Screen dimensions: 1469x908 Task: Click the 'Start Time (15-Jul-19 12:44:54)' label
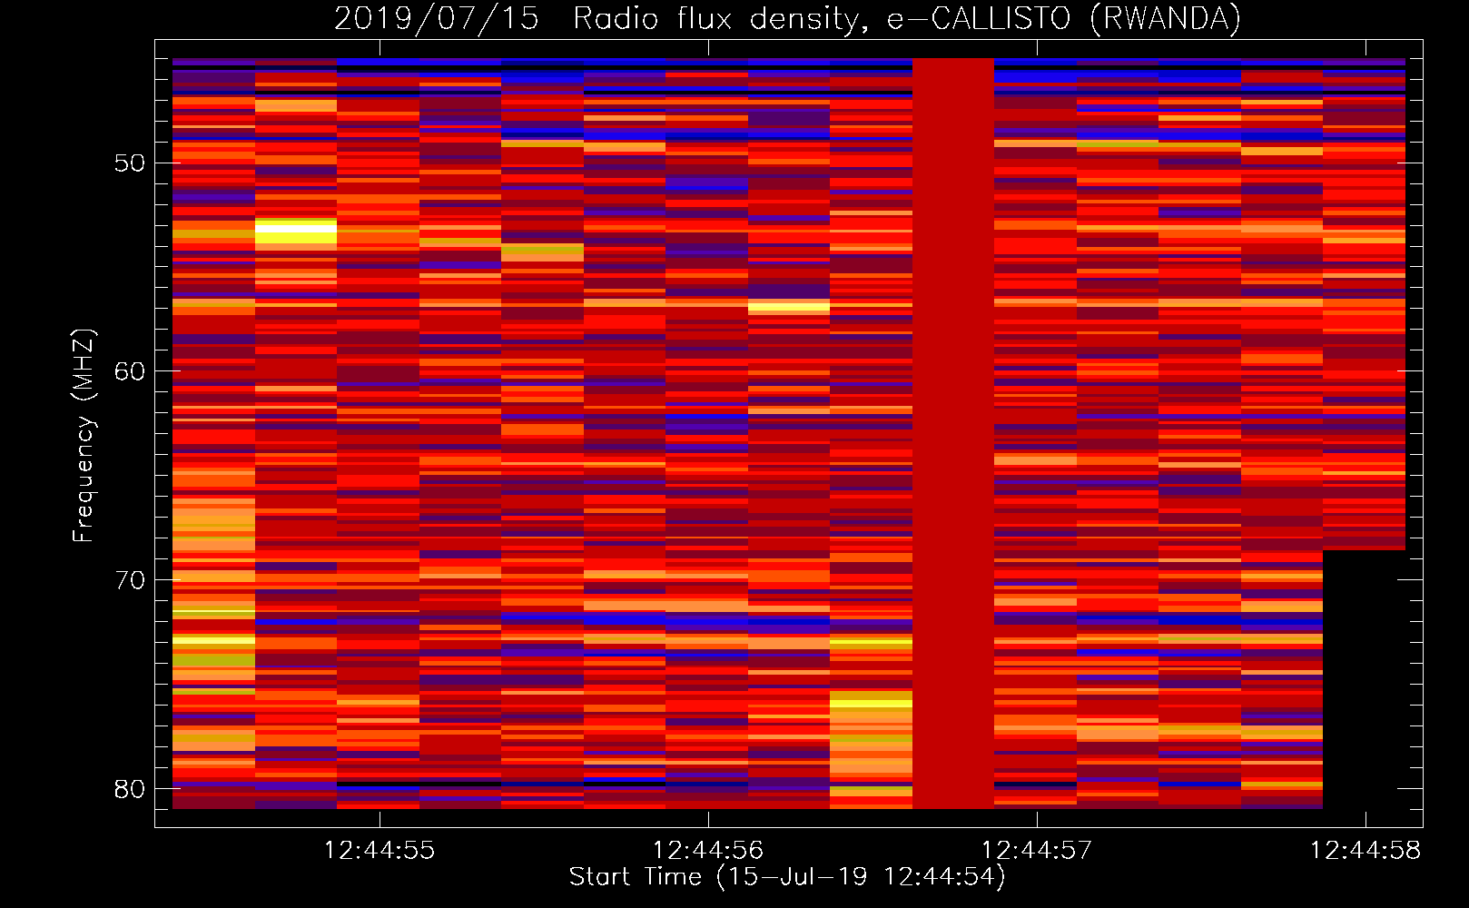(x=787, y=877)
